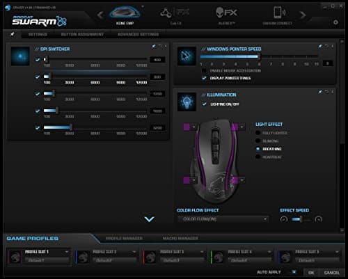Toggle the 1600 DPI level checkbox
The height and width of the screenshot is (279, 348).
pos(38,111)
